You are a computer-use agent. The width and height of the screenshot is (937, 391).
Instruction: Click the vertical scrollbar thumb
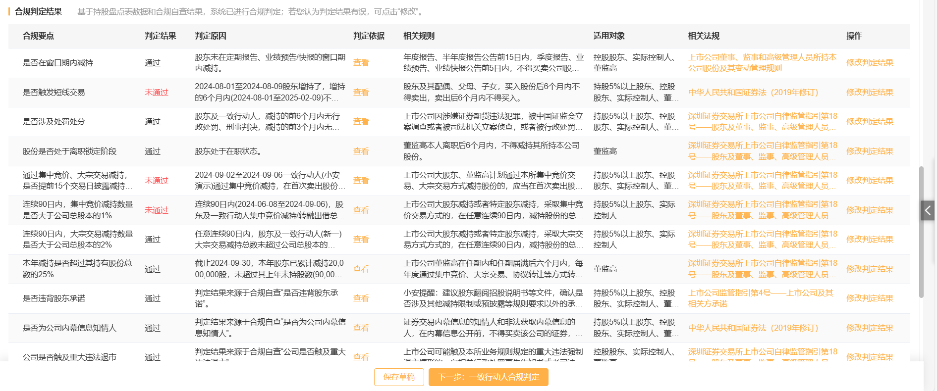(921, 232)
